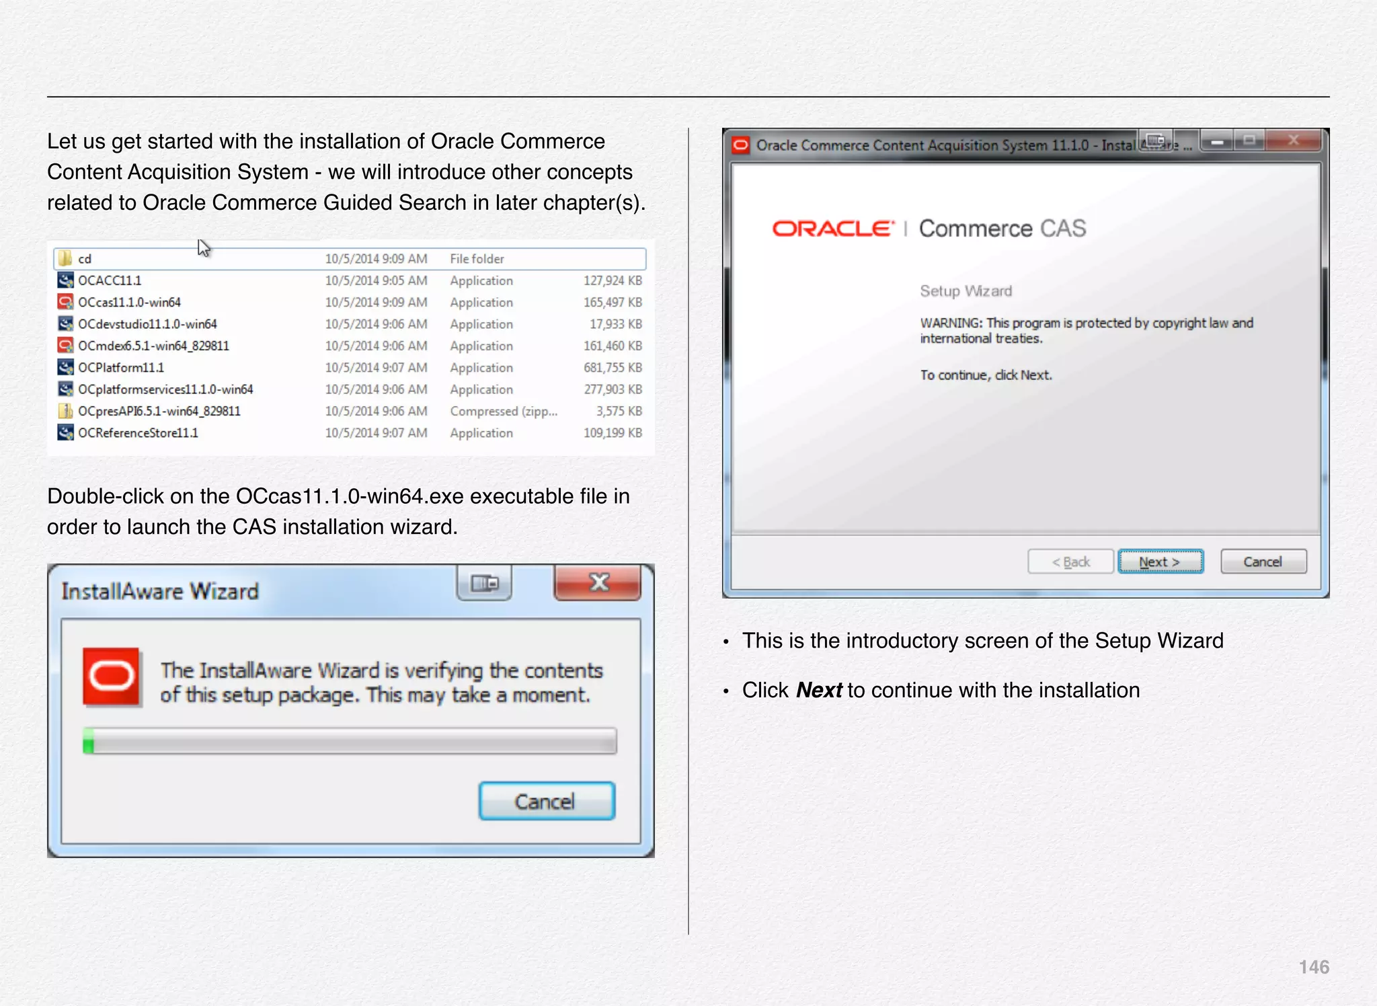The image size is (1377, 1006).
Task: Click the ORACLE Commerce CAS logo
Action: pos(929,229)
